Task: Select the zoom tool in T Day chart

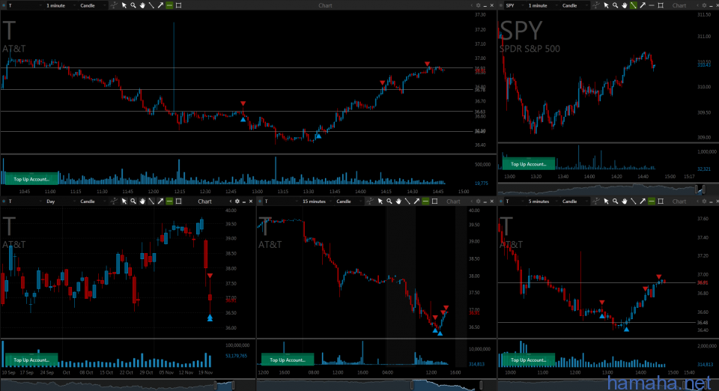Action: pyautogui.click(x=133, y=201)
